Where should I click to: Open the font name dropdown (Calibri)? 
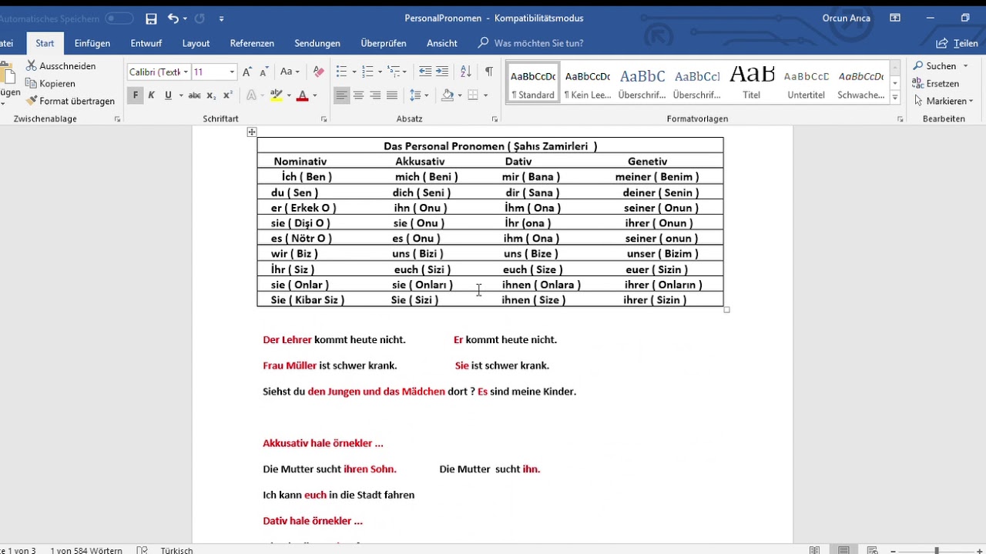pos(186,72)
